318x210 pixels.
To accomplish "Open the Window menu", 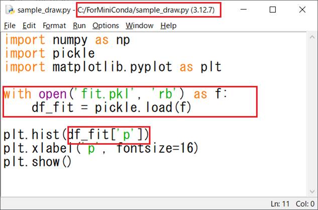I will tap(140, 26).
